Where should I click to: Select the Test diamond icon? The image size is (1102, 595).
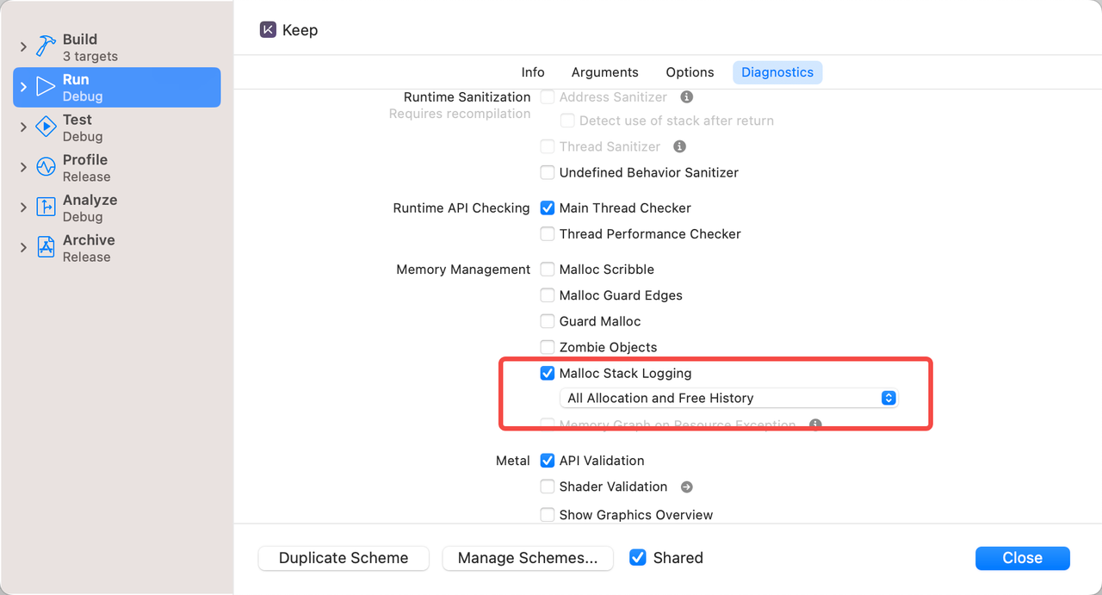(46, 127)
